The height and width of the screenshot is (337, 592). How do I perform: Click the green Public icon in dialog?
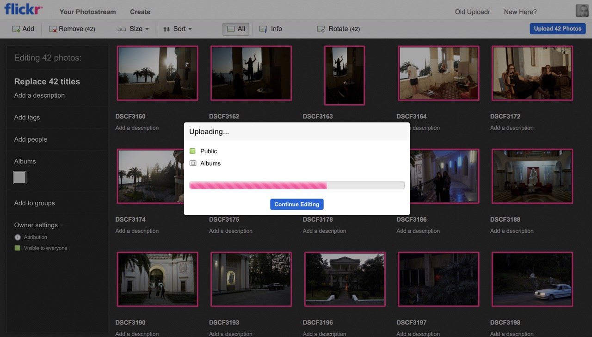pos(192,151)
